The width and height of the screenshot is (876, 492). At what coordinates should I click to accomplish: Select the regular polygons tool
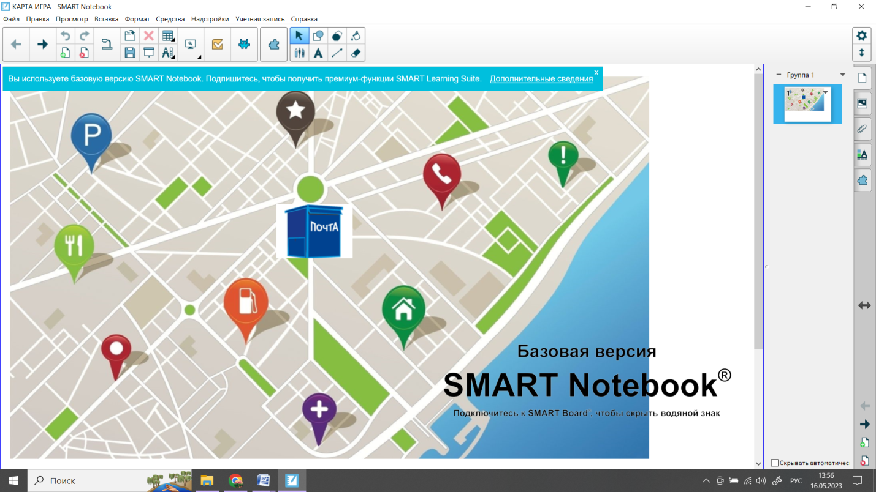337,36
